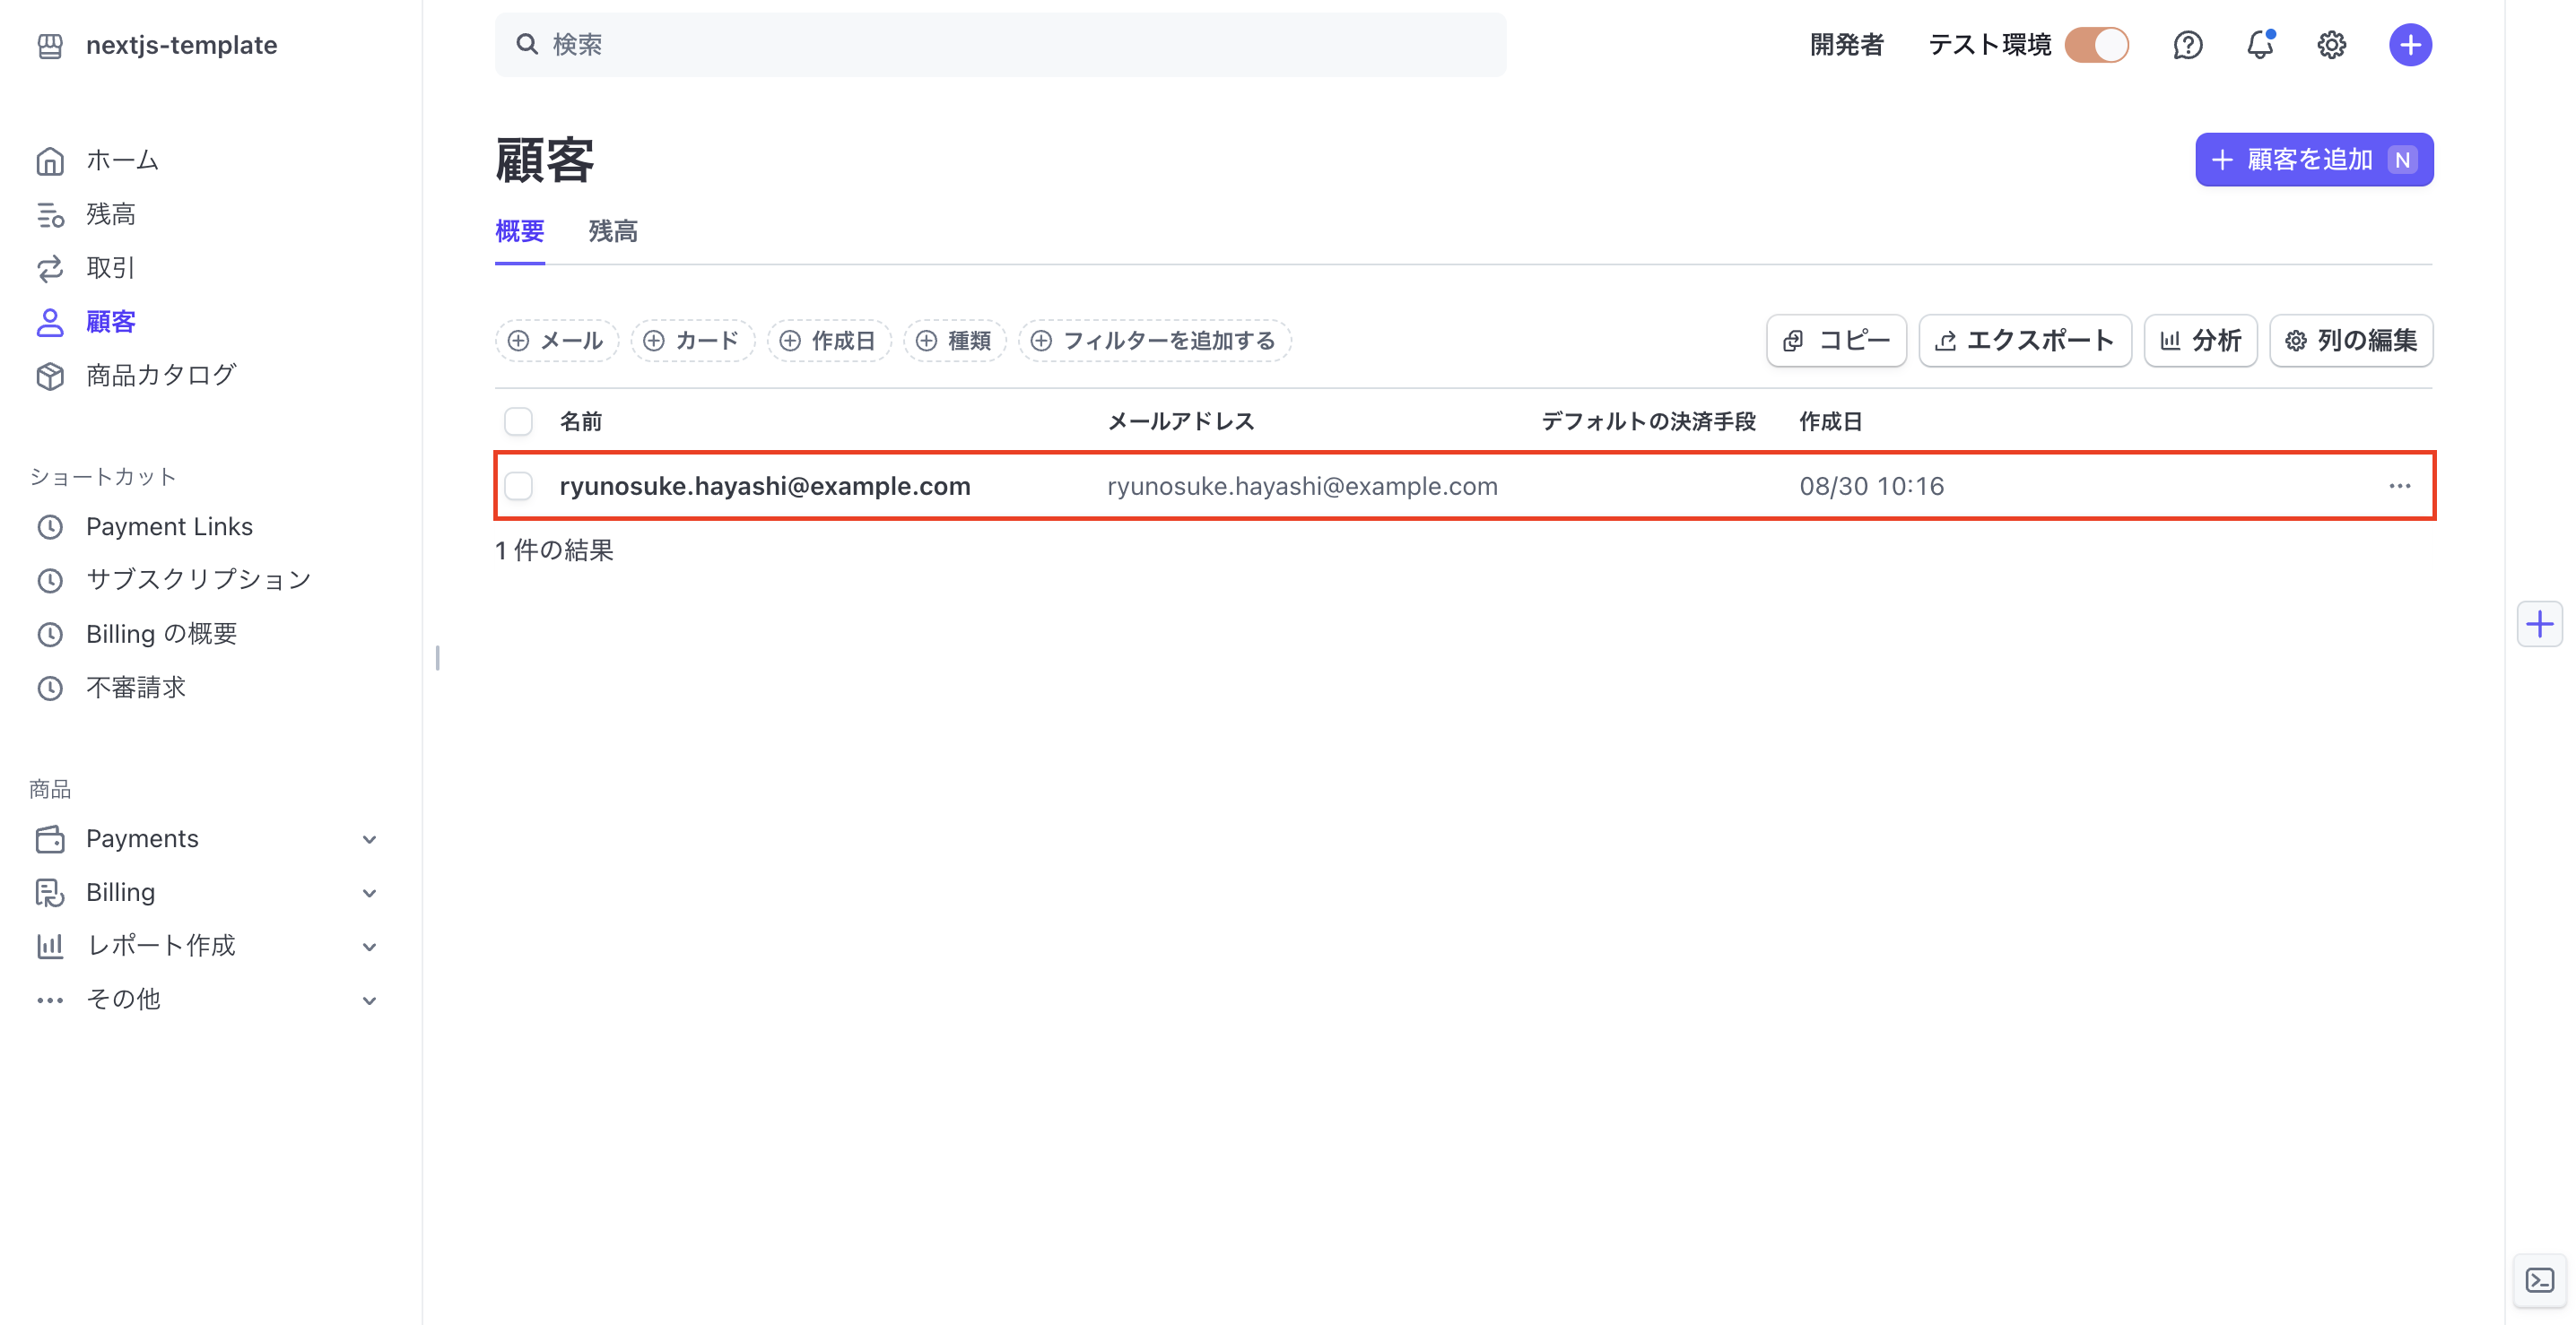Open the row options menu (three dots)
This screenshot has height=1325, width=2576.
coord(2399,486)
